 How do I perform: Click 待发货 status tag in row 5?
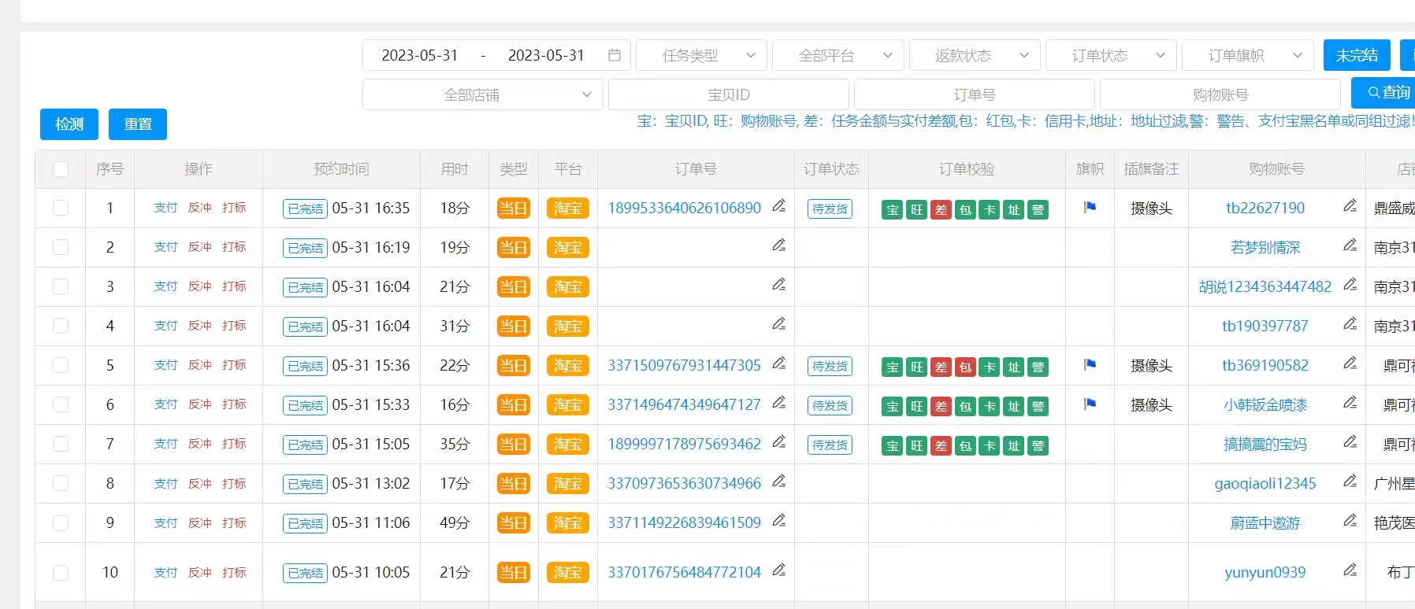coord(830,367)
